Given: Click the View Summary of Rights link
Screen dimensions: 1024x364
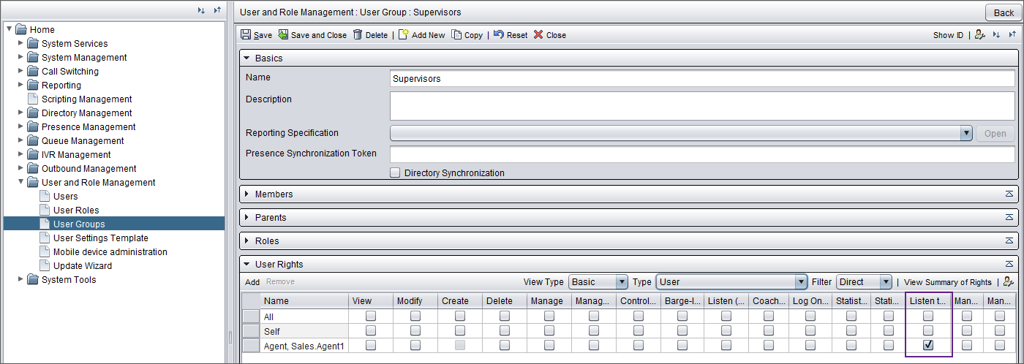Looking at the screenshot, I should point(947,282).
